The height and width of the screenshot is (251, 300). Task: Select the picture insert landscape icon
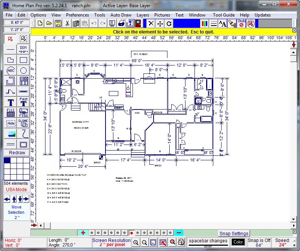(x=11, y=134)
